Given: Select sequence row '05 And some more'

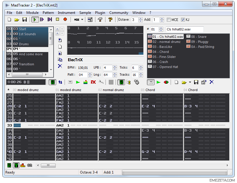Looking at the screenshot, I should [x=27, y=54].
